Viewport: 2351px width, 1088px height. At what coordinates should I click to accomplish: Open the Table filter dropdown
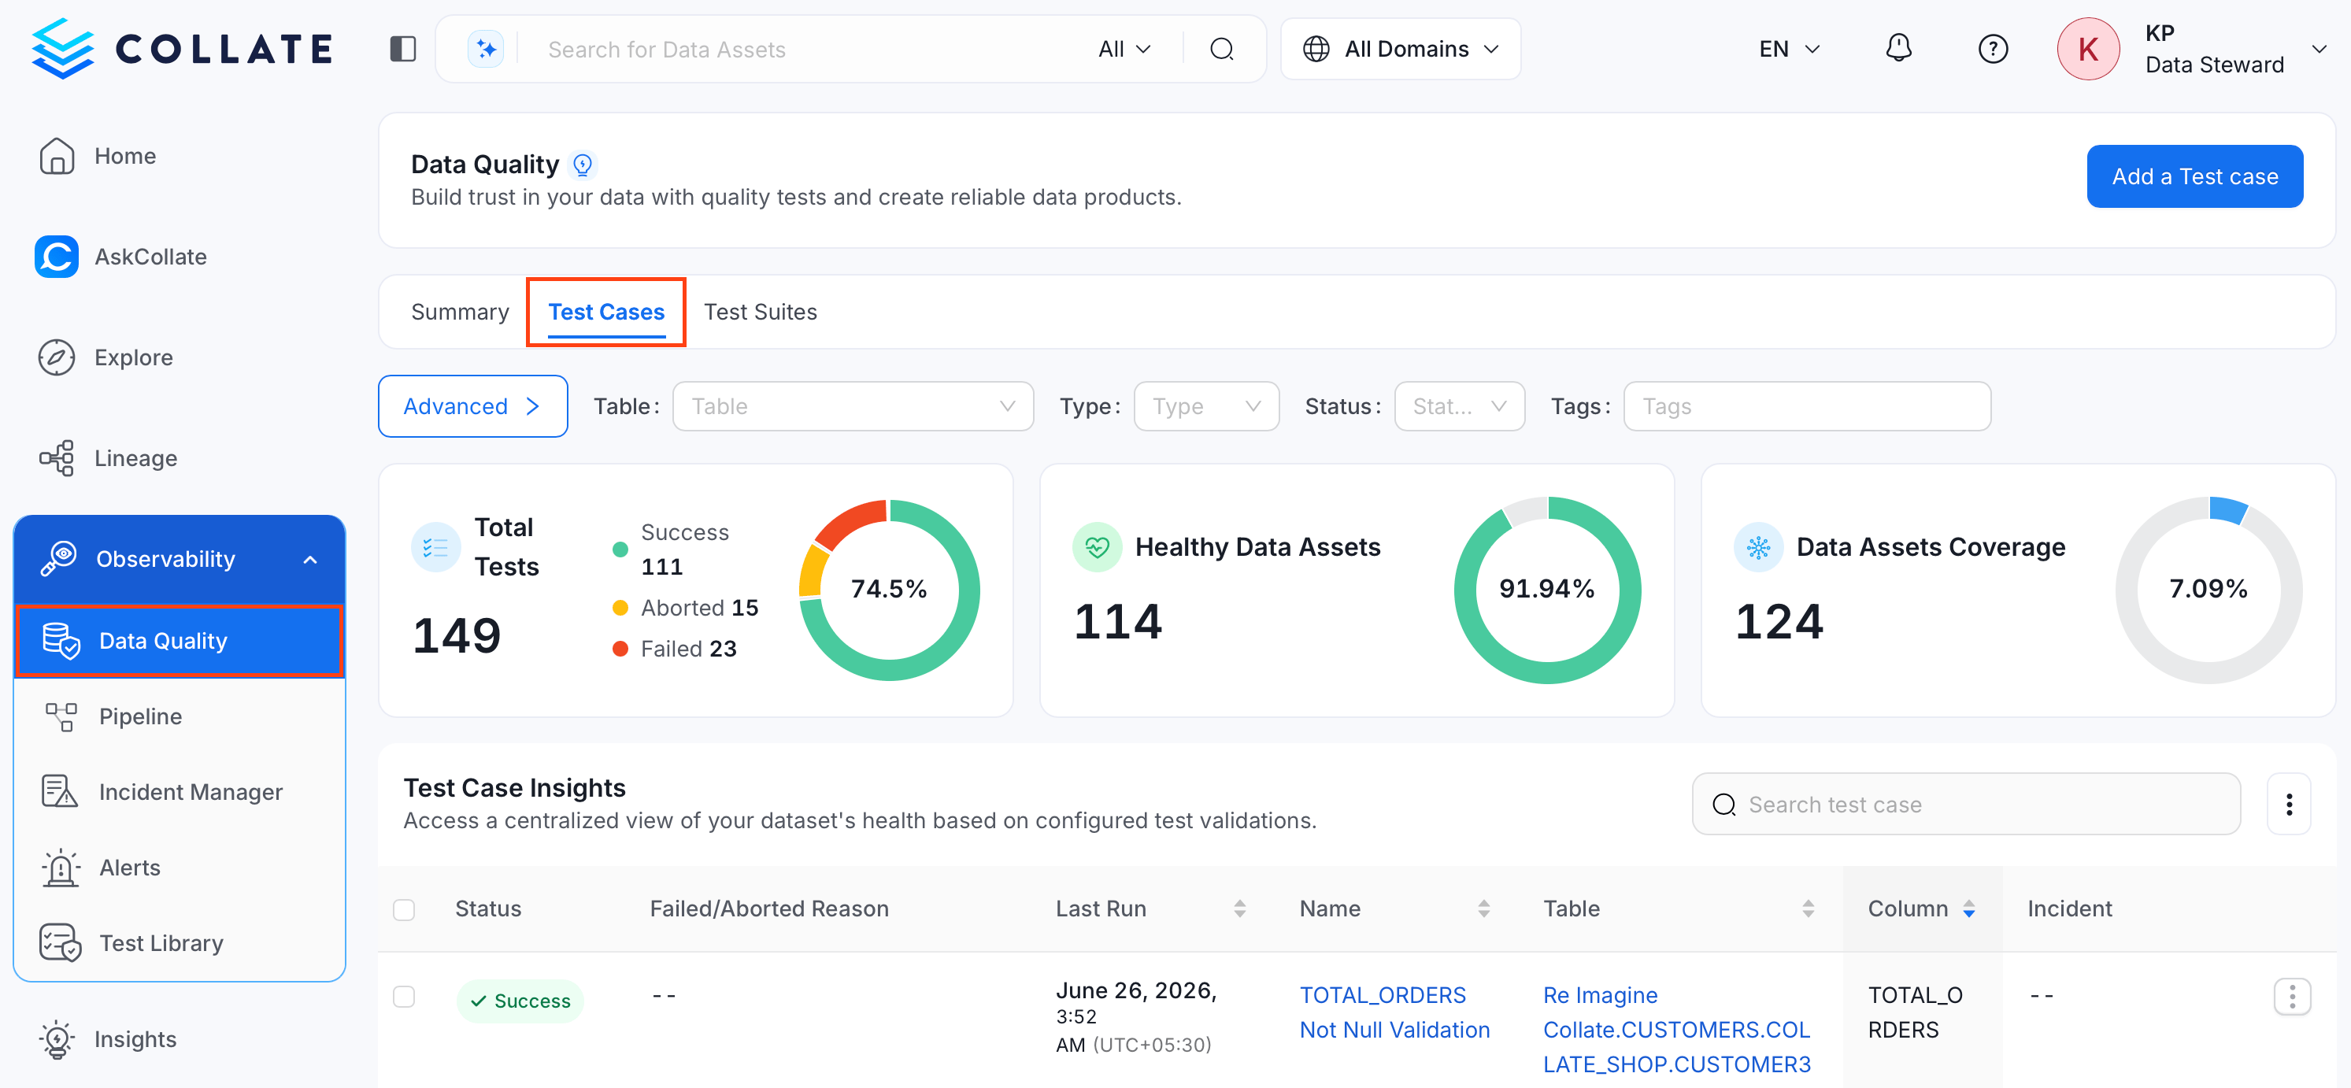click(853, 406)
